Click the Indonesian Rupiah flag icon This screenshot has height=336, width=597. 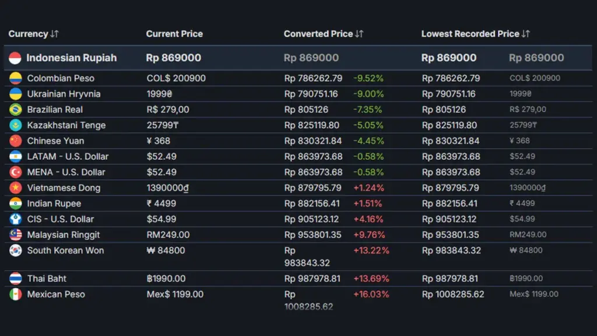coord(16,58)
